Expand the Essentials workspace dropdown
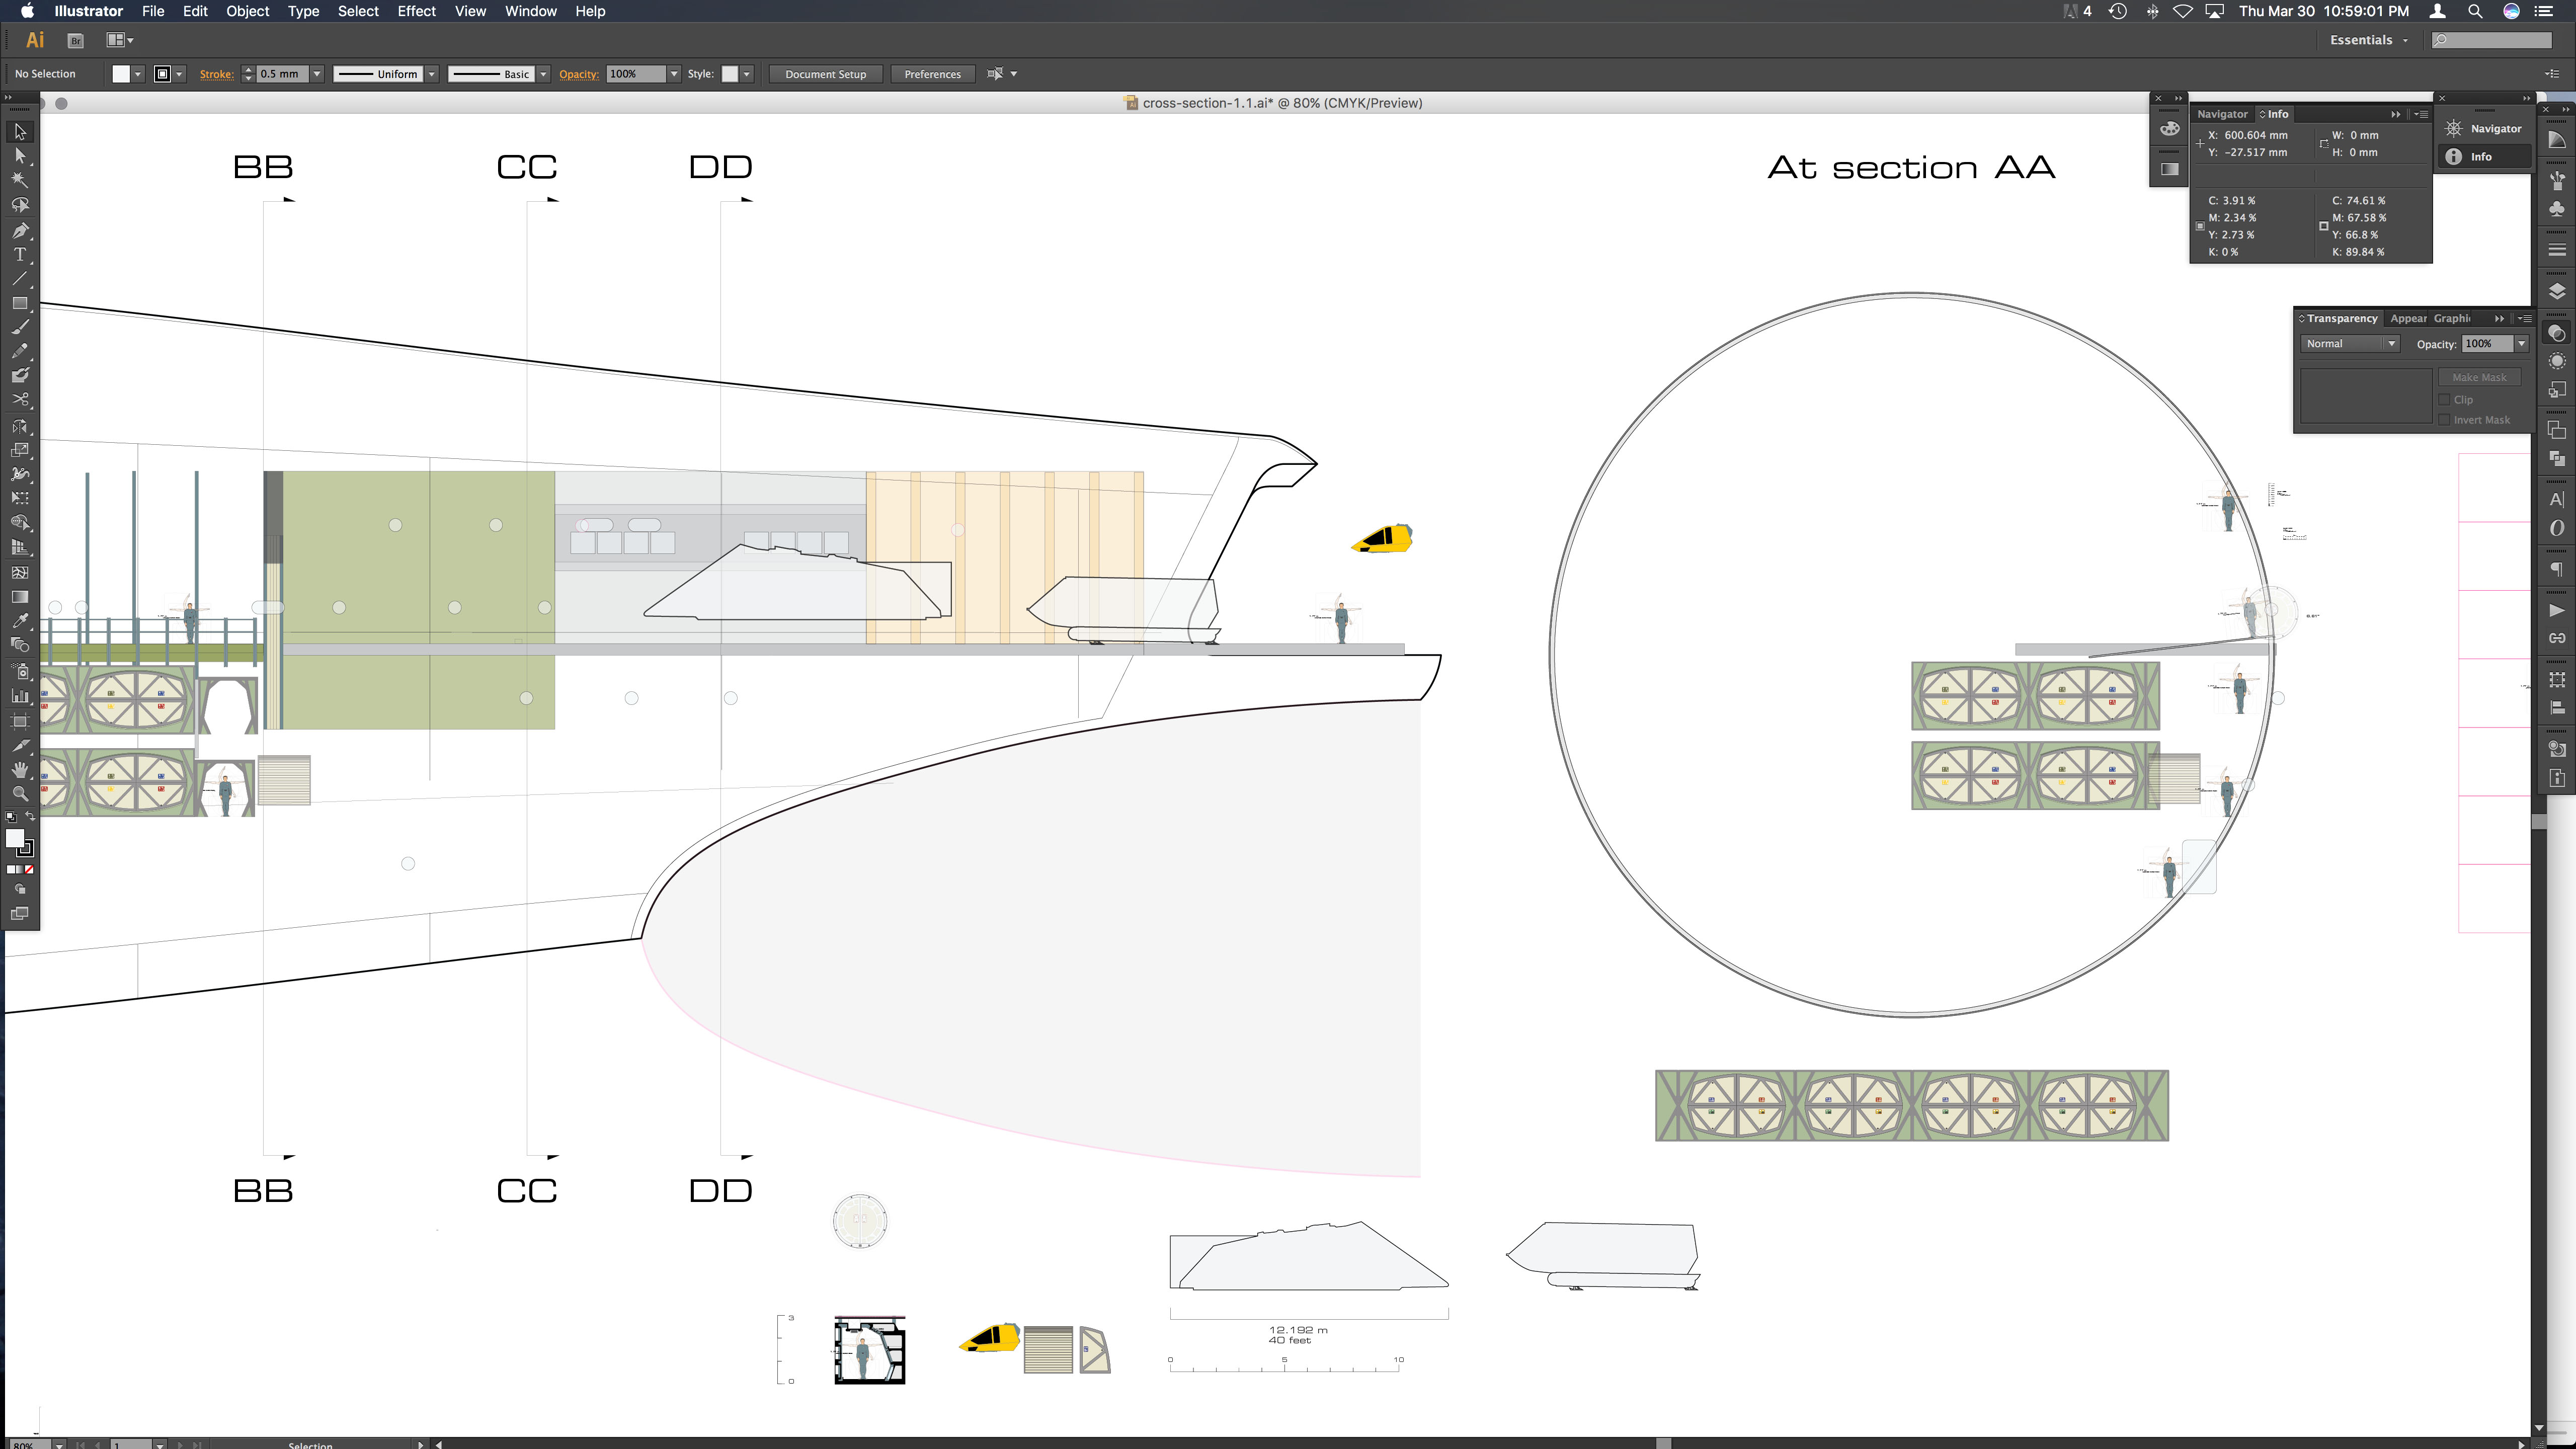Image resolution: width=2576 pixels, height=1449 pixels. coord(2369,40)
